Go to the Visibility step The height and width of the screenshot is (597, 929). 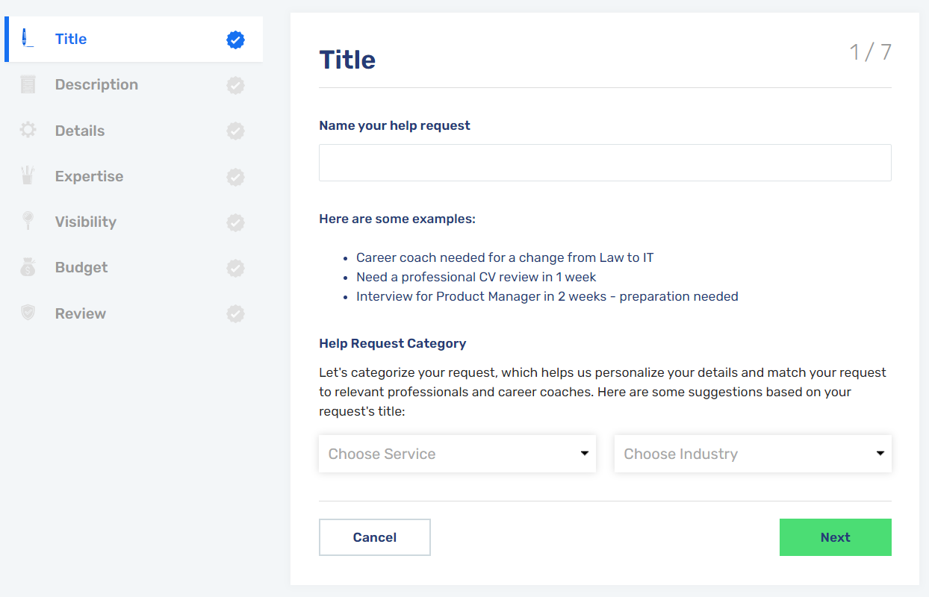click(x=85, y=222)
